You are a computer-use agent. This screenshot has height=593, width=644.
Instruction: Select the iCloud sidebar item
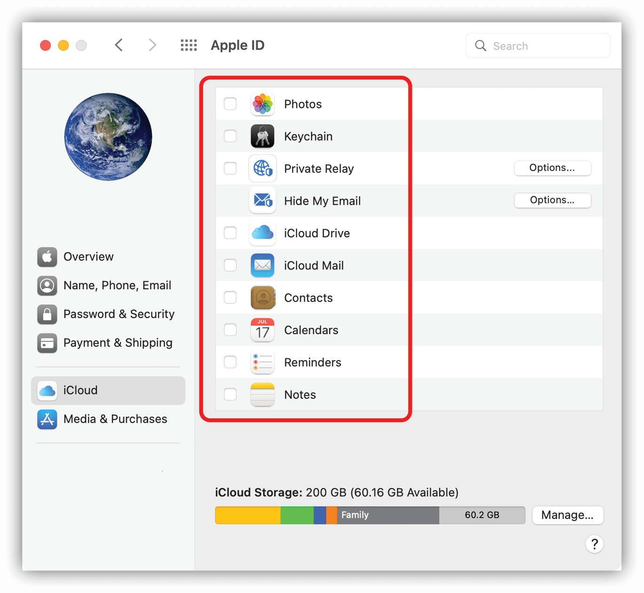click(x=108, y=390)
